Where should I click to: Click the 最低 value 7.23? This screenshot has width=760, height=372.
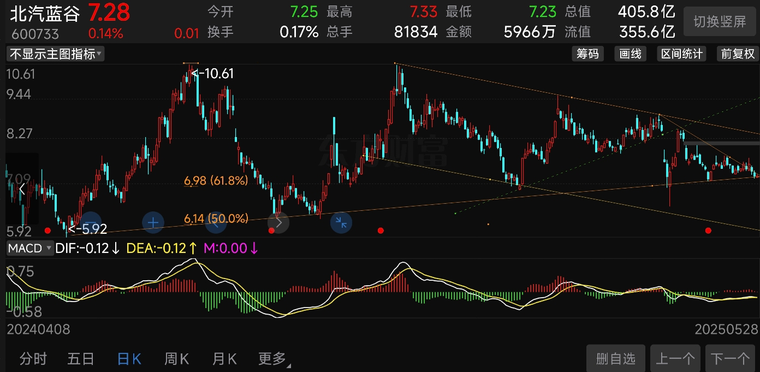pos(543,11)
